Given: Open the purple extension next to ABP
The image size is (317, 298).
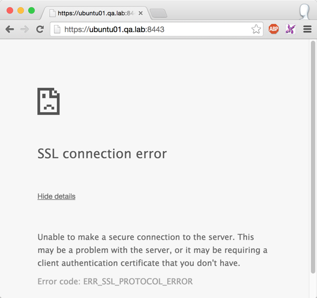Looking at the screenshot, I should [290, 29].
